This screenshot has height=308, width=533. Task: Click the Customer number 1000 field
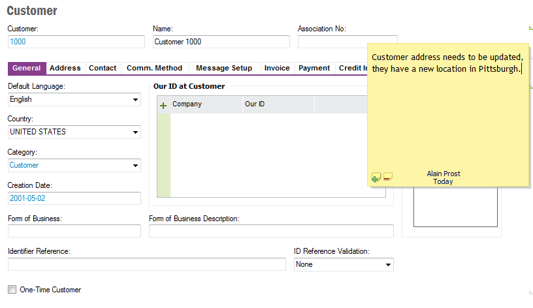[76, 42]
